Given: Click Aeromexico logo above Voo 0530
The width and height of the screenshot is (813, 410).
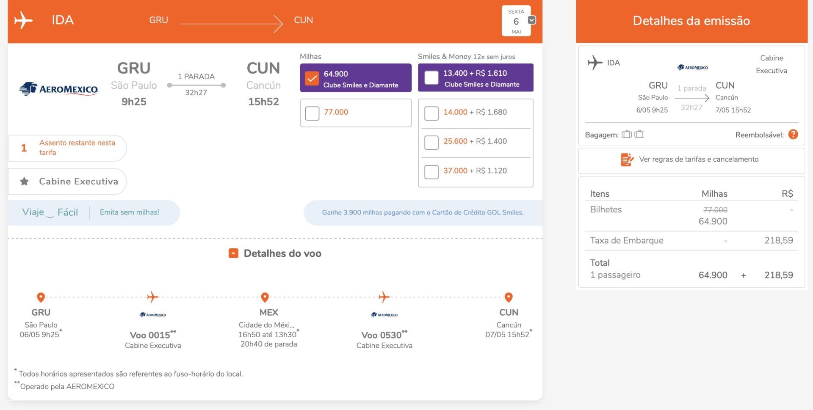Looking at the screenshot, I should coord(384,315).
